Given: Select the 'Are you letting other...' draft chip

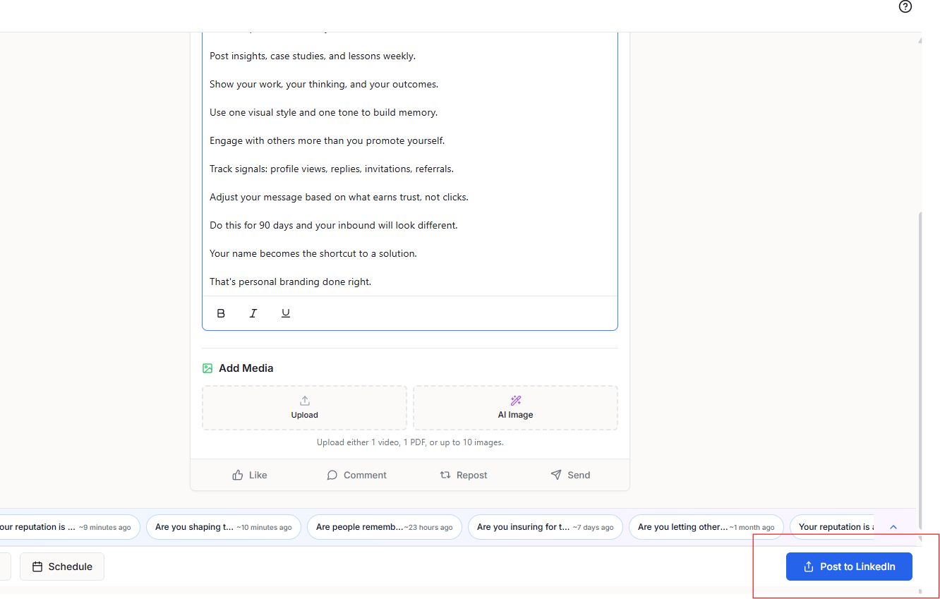Looking at the screenshot, I should [x=706, y=527].
